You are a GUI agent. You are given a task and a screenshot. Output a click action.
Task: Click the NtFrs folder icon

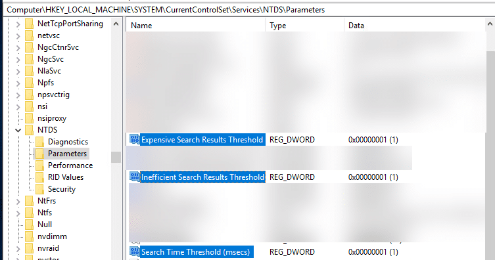29,201
